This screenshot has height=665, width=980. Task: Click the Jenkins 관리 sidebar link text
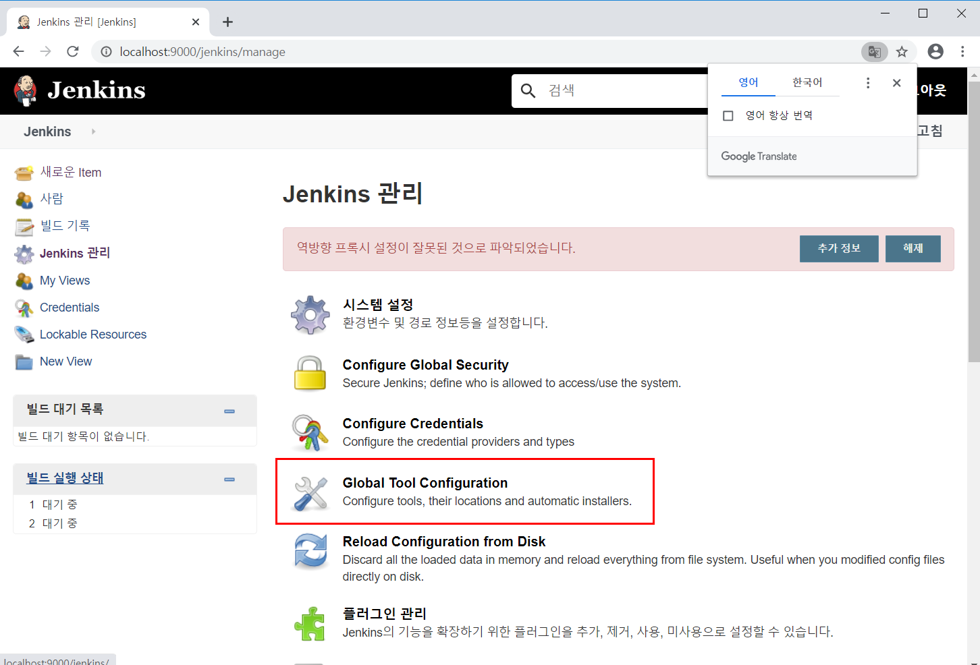[x=75, y=253]
